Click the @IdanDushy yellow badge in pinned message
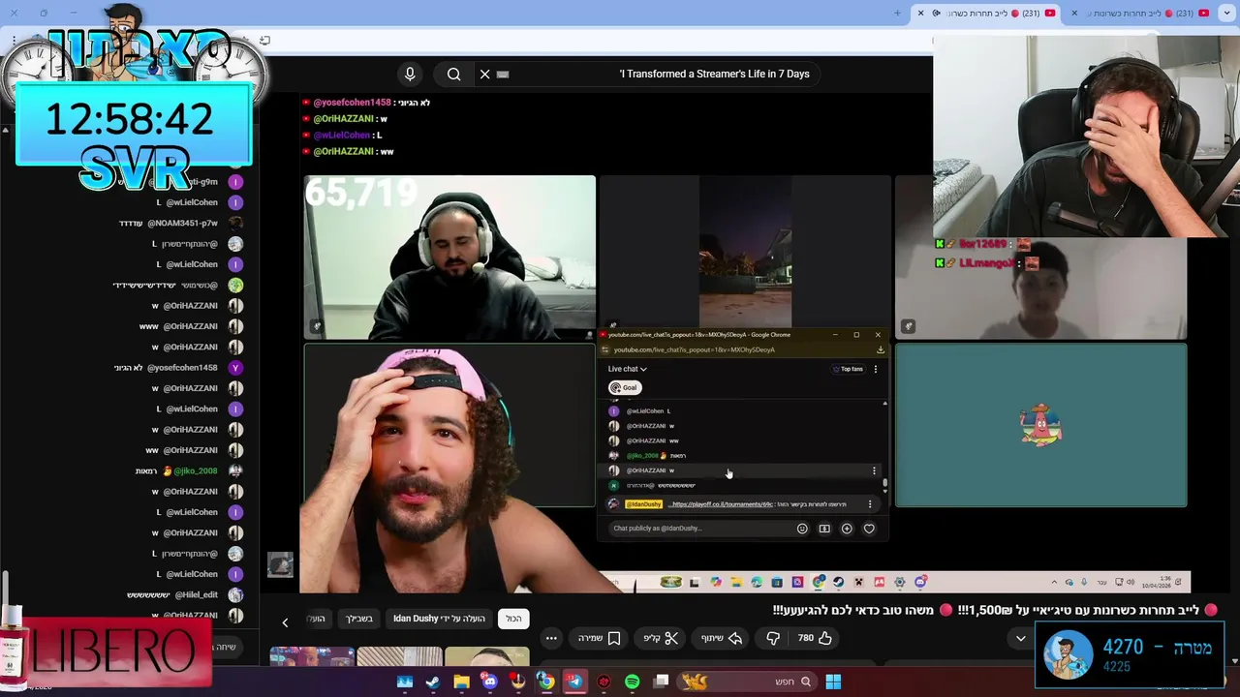 coord(643,504)
